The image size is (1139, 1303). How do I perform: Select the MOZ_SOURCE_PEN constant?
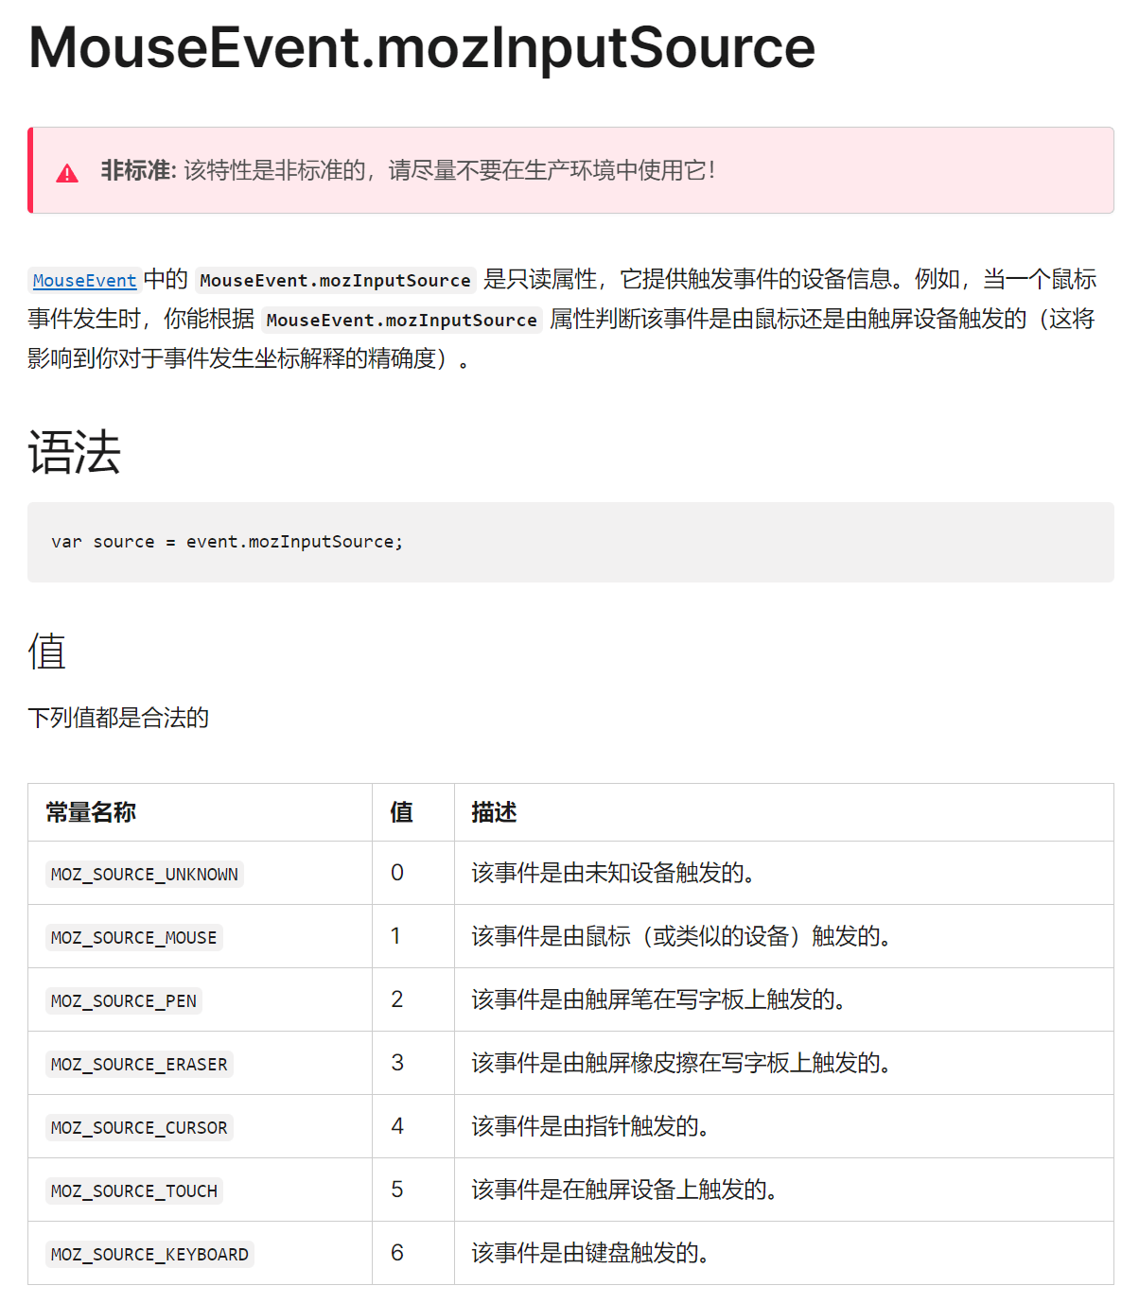tap(123, 1000)
